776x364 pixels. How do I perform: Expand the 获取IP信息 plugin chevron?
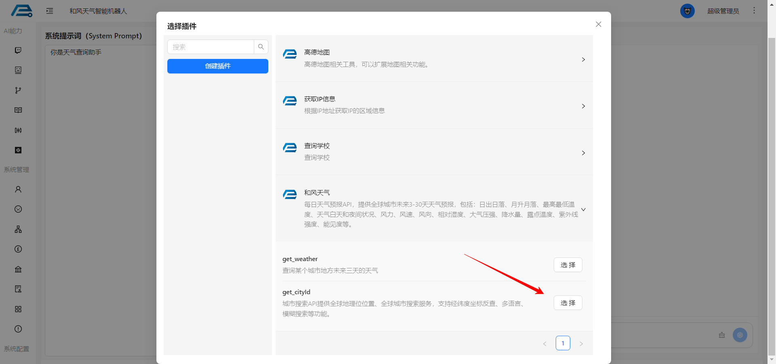coord(583,106)
